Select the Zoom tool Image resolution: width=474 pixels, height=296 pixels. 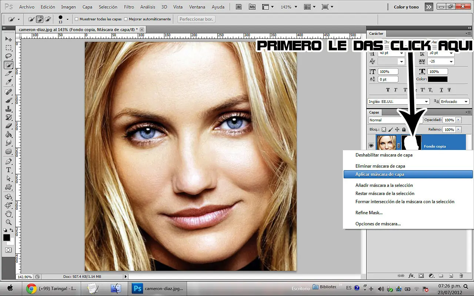click(x=9, y=222)
